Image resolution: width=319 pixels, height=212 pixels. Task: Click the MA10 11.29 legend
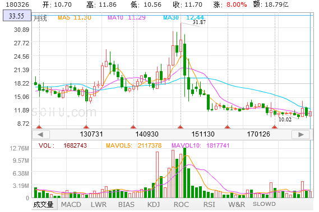click(x=127, y=18)
